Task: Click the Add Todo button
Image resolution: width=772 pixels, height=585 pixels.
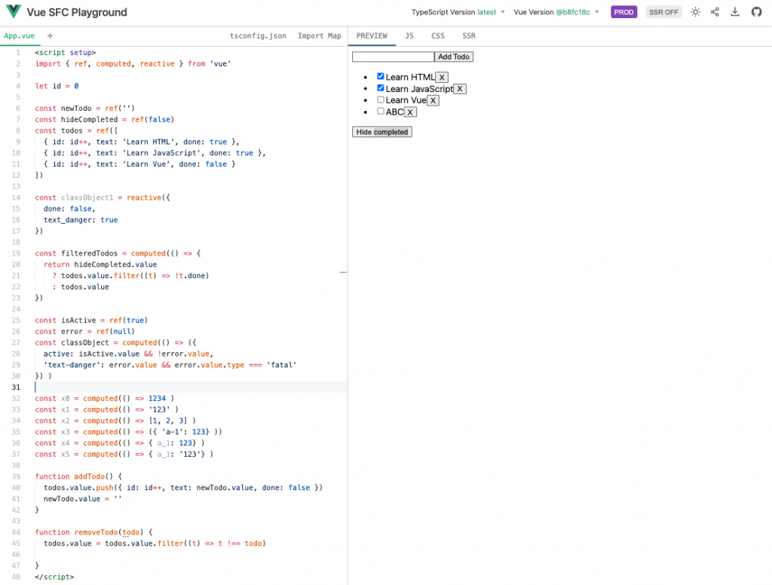Action: point(453,57)
